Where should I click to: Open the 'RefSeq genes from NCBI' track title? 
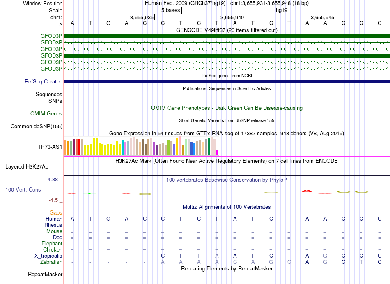click(x=227, y=76)
